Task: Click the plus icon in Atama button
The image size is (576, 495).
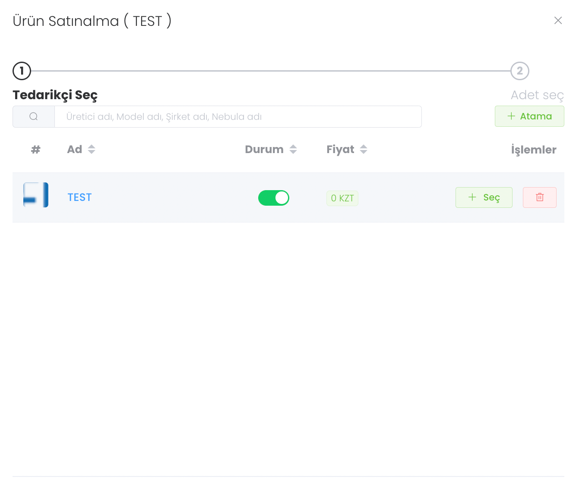Action: pos(511,116)
